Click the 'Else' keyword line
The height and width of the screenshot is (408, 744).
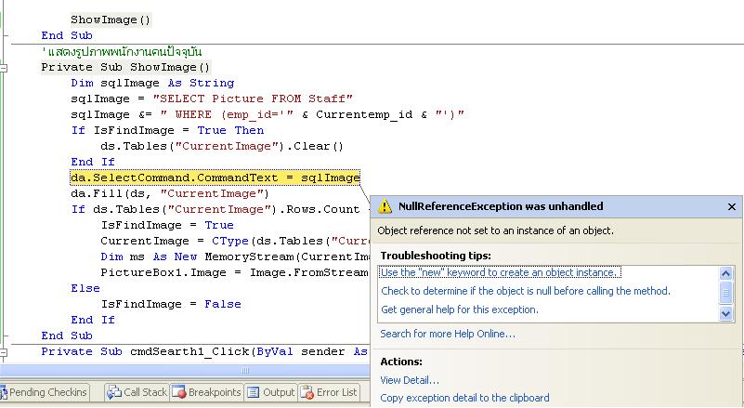tap(85, 288)
